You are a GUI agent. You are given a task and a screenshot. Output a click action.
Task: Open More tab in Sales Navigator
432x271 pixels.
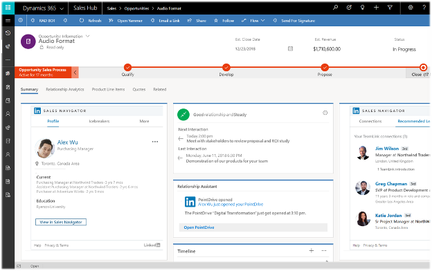(144, 122)
